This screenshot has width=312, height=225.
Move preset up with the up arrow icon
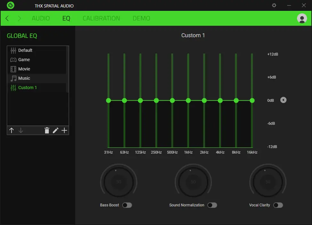12,130
